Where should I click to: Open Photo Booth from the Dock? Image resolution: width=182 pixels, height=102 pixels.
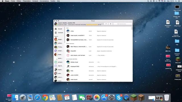89,97
